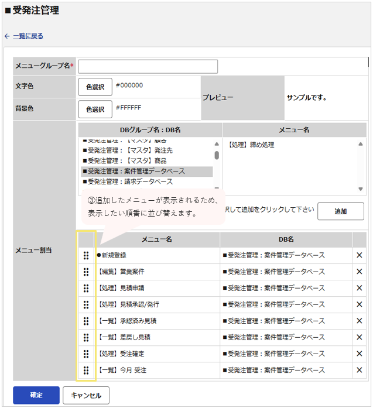This screenshot has width=373, height=408.
Task: Select 【処理】締め処理 in menu name list
Action: tap(251, 145)
